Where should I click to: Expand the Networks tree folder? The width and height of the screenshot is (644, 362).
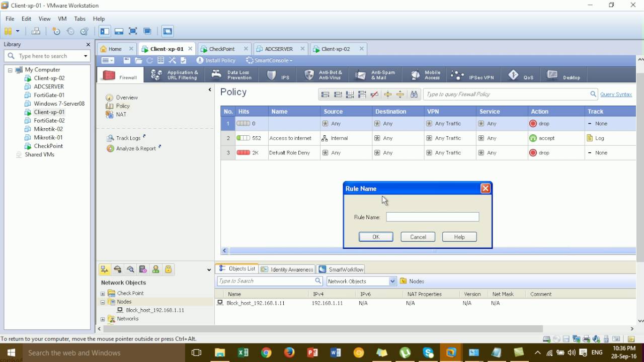(103, 319)
